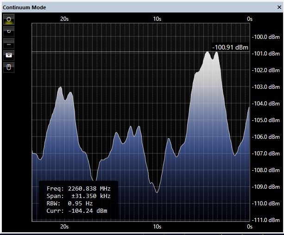Toggle the mouse cursor mode icon
This screenshot has width=284, height=235.
(x=9, y=68)
